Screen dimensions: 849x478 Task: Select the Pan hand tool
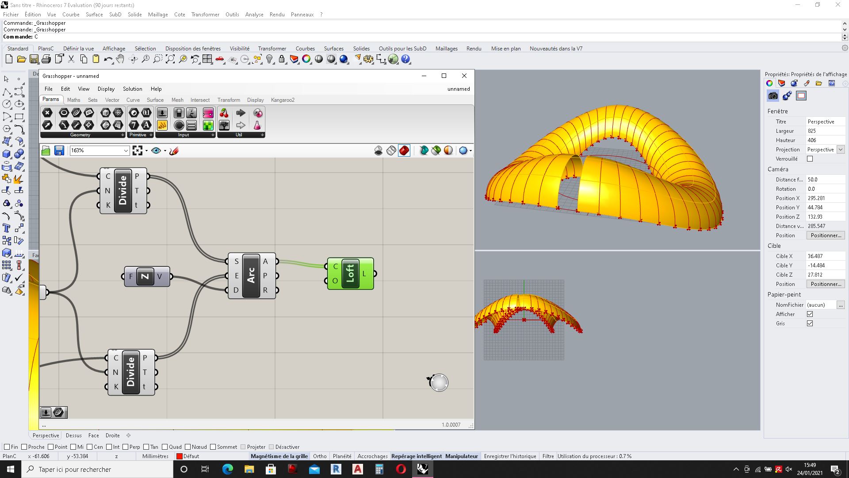pos(120,59)
